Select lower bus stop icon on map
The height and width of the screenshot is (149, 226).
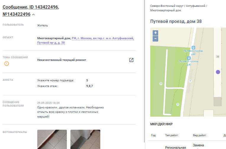tap(189, 58)
